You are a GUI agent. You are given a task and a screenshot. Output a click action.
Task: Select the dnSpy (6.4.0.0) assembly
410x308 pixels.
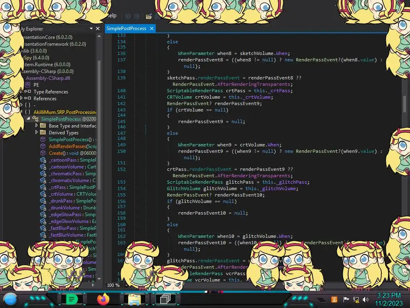[x=36, y=58]
